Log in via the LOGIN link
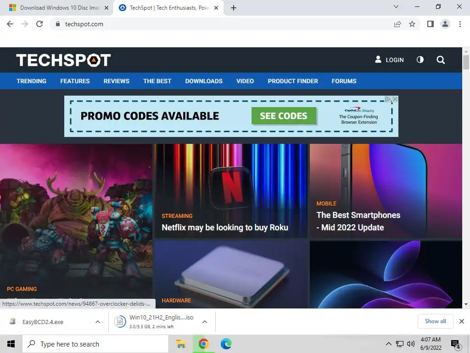 [x=389, y=60]
